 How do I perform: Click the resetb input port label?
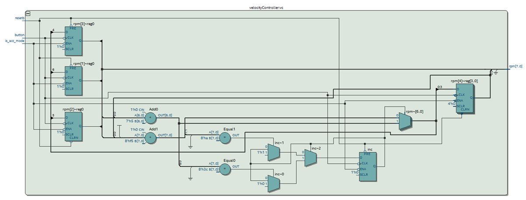tap(20, 18)
